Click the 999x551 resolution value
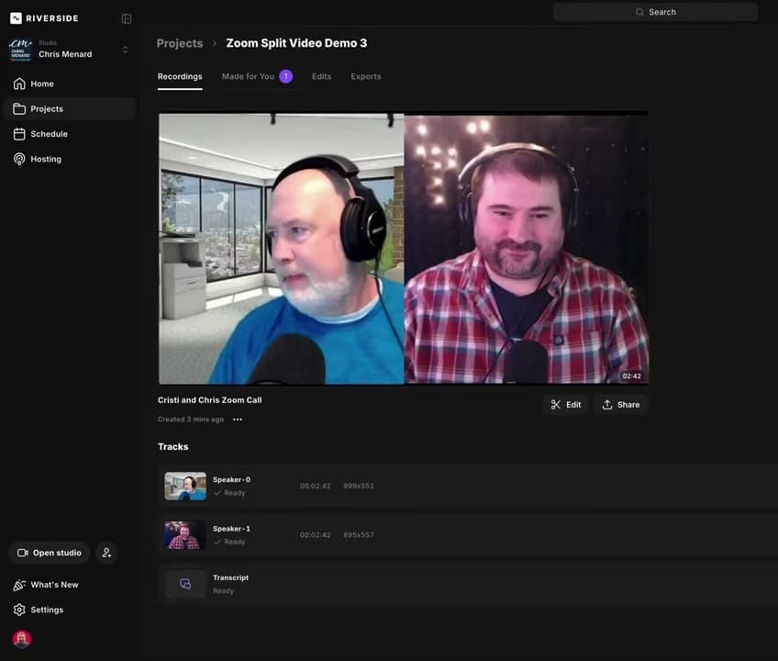 pos(359,487)
